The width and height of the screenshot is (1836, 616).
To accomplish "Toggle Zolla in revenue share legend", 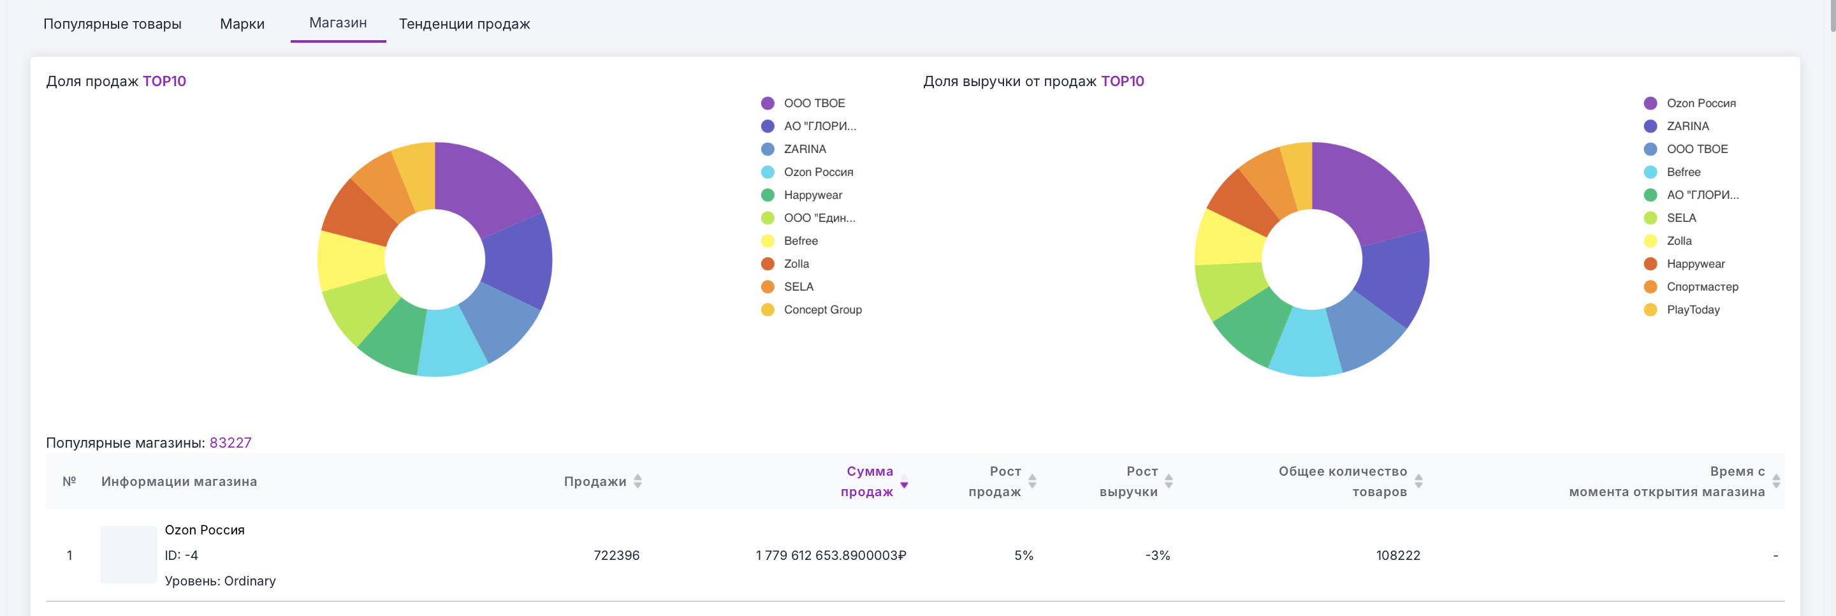I will click(x=1668, y=240).
